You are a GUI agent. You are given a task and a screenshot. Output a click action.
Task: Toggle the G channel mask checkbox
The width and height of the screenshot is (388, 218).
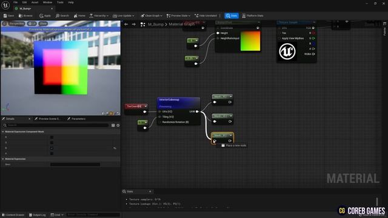(x=52, y=143)
